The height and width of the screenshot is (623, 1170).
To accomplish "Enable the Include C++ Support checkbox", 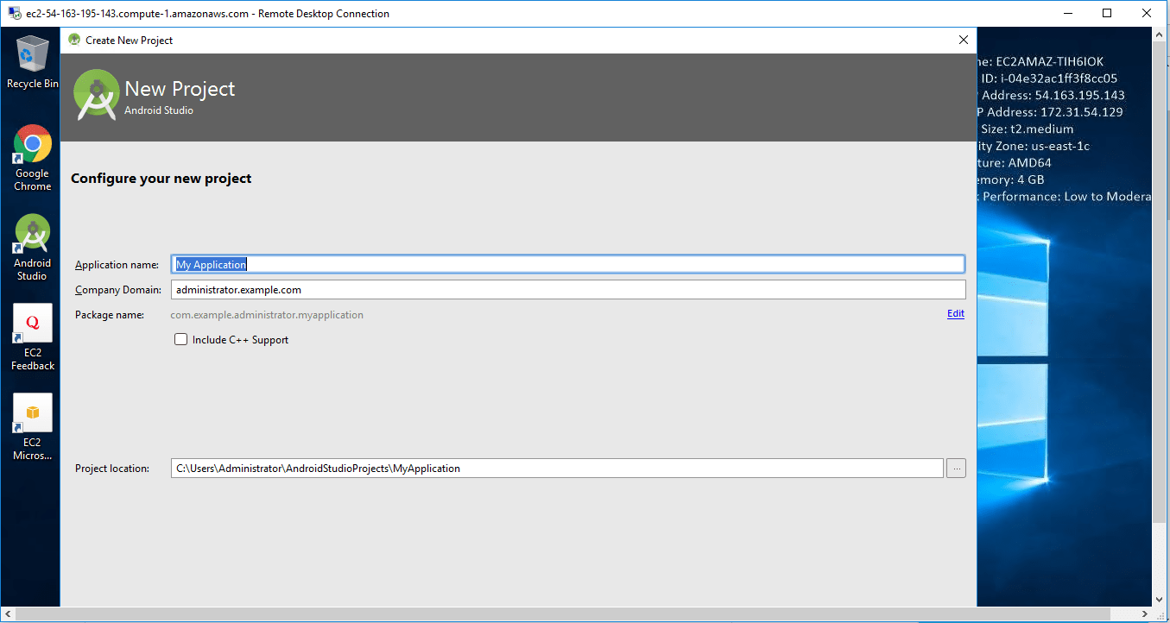I will (181, 340).
